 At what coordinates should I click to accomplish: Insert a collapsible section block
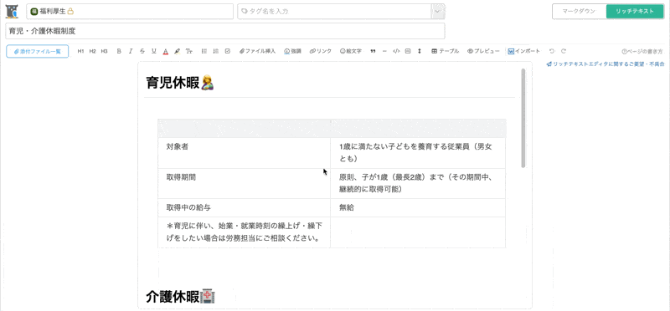point(408,51)
